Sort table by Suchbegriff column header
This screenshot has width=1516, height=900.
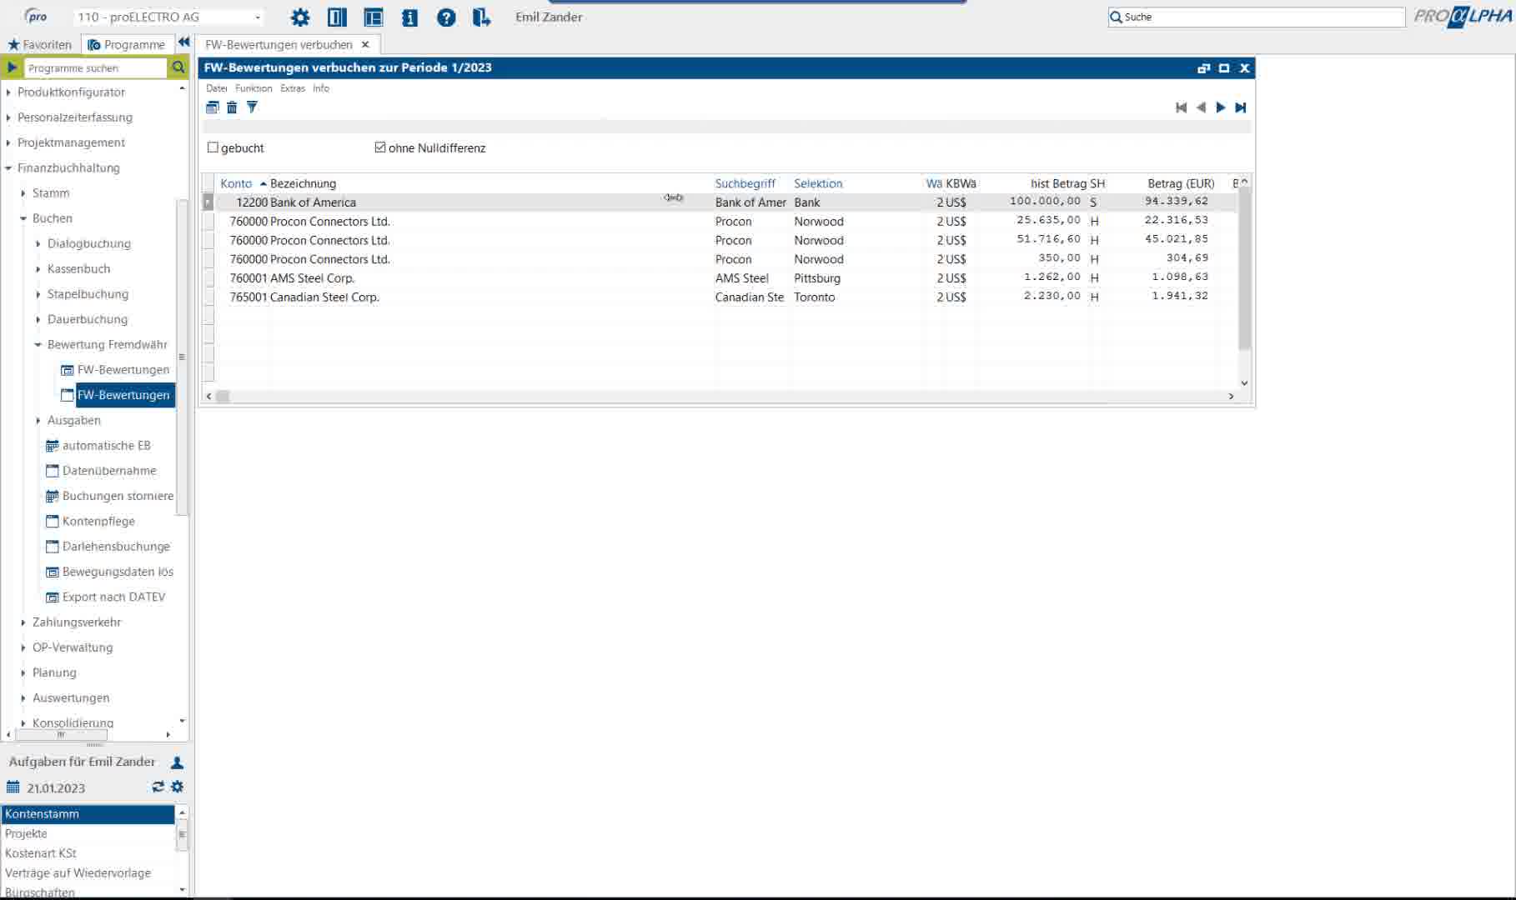pyautogui.click(x=745, y=183)
